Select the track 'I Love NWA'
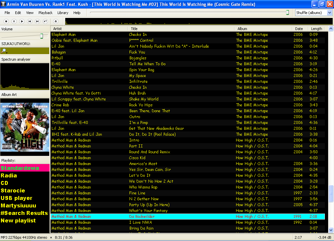The image size is (334, 241). pyautogui.click(x=188, y=222)
